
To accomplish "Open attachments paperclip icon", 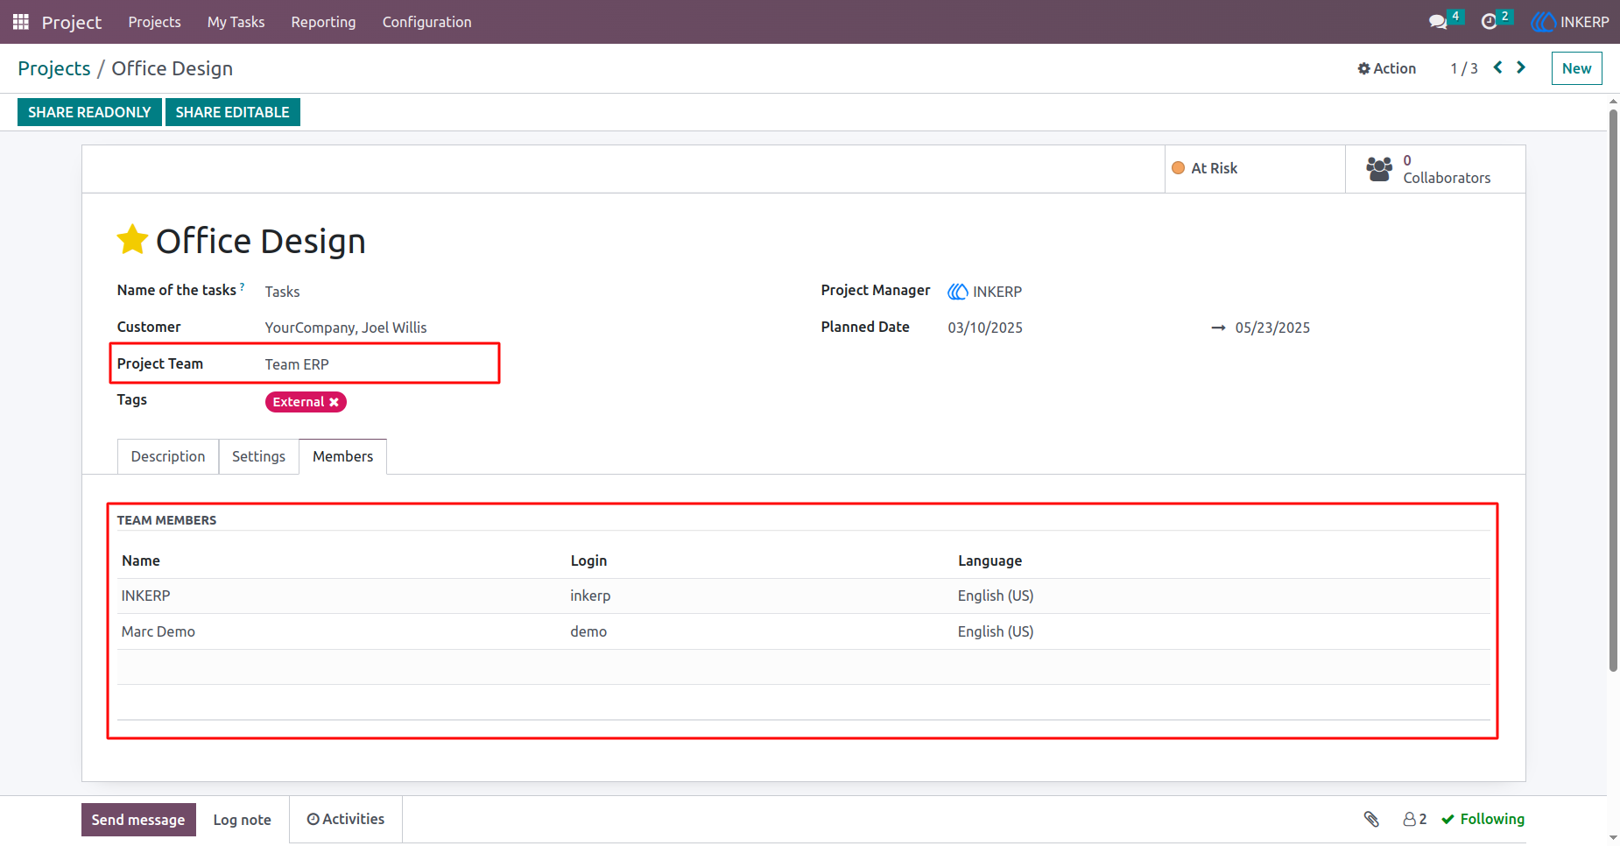I will click(1371, 819).
